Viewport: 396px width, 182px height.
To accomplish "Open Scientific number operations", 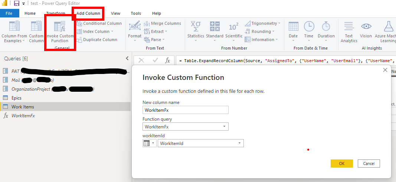I will click(x=234, y=31).
